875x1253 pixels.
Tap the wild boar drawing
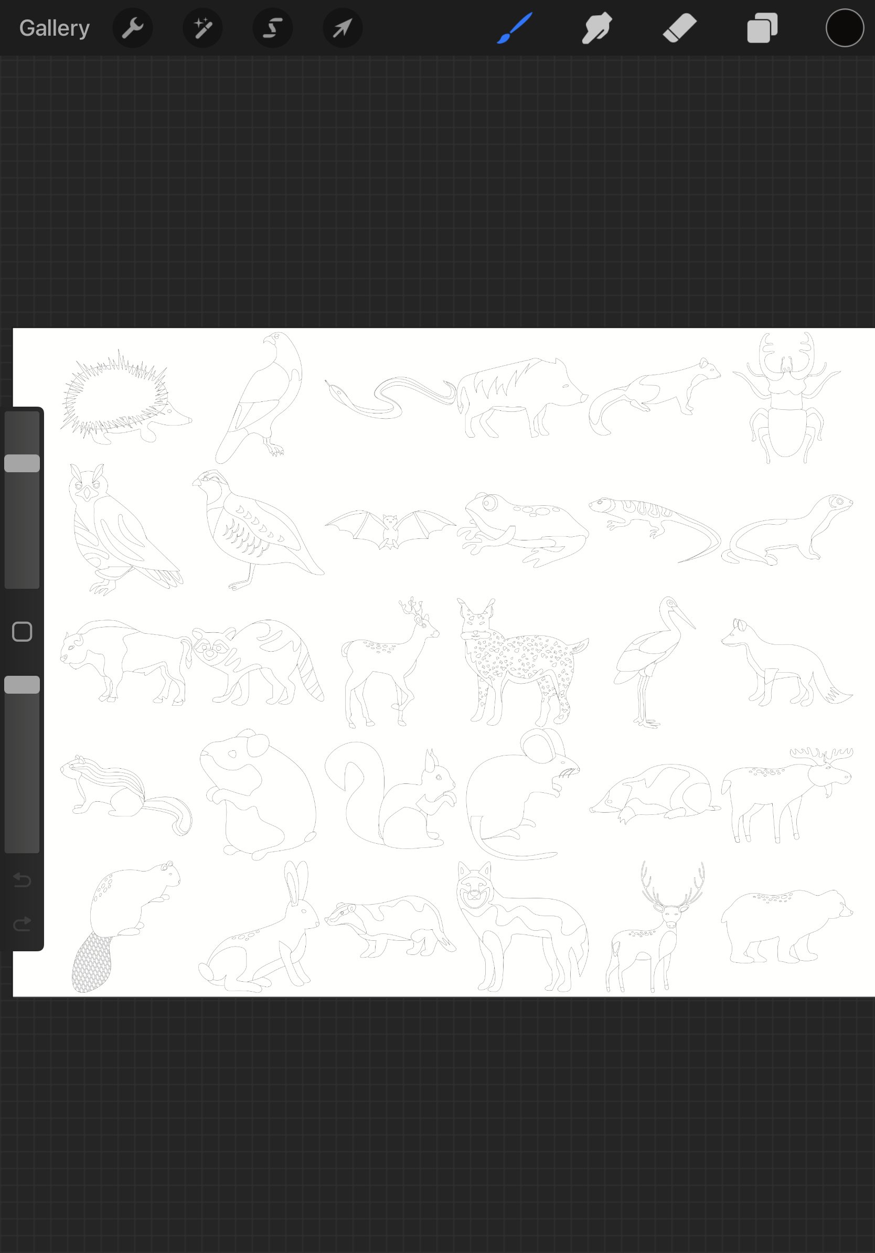522,397
